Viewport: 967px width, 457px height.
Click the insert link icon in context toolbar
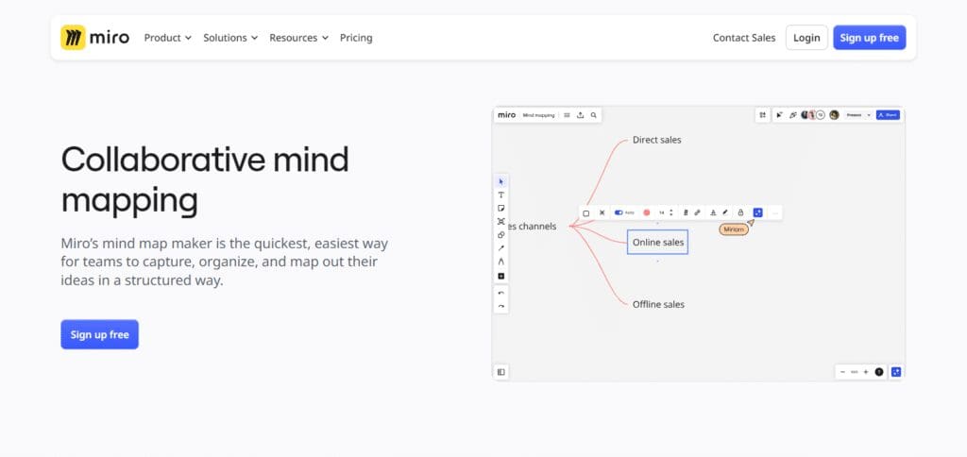[x=697, y=212]
